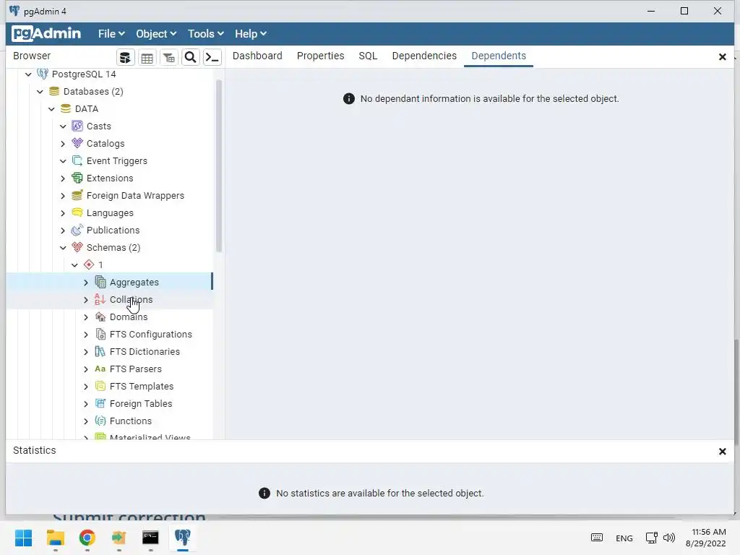Collapse the schema 1 node
The height and width of the screenshot is (555, 740).
pyautogui.click(x=74, y=265)
